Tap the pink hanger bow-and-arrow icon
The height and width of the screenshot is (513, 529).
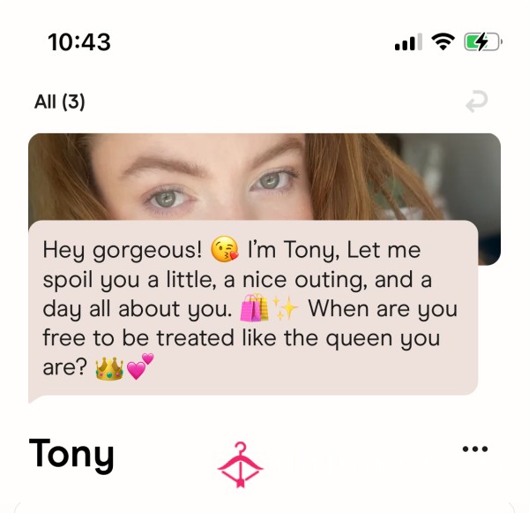tap(240, 464)
